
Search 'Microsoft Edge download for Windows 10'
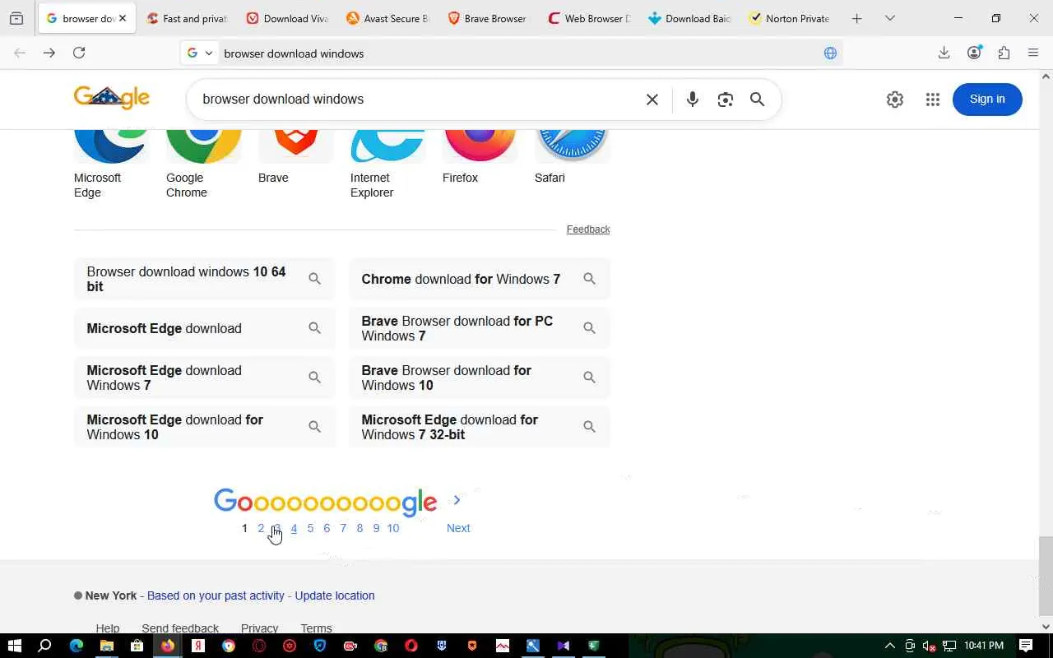click(205, 427)
